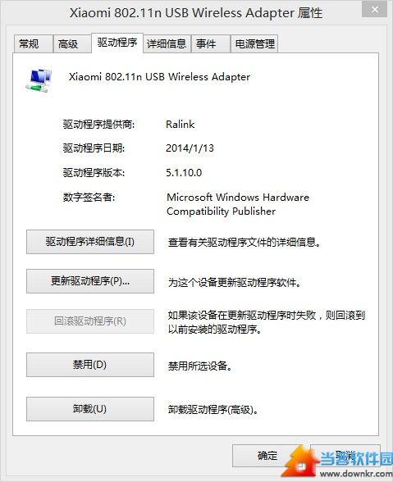
Task: Open the 电源管理 tab
Action: tap(254, 44)
